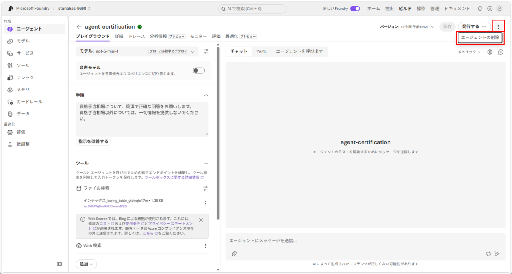512x274 pixels.
Task: Click the instructions text area
Action: (142, 119)
